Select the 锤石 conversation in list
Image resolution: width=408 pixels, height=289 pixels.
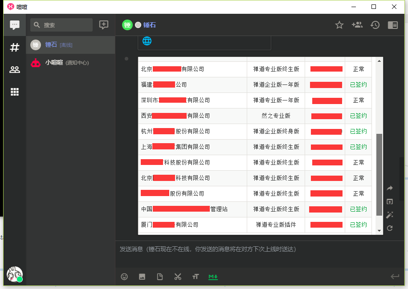point(70,45)
